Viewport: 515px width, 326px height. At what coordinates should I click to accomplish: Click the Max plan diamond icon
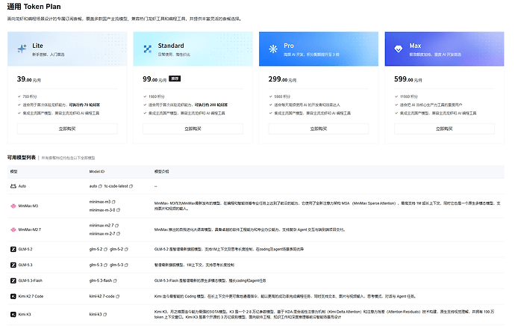pyautogui.click(x=399, y=49)
